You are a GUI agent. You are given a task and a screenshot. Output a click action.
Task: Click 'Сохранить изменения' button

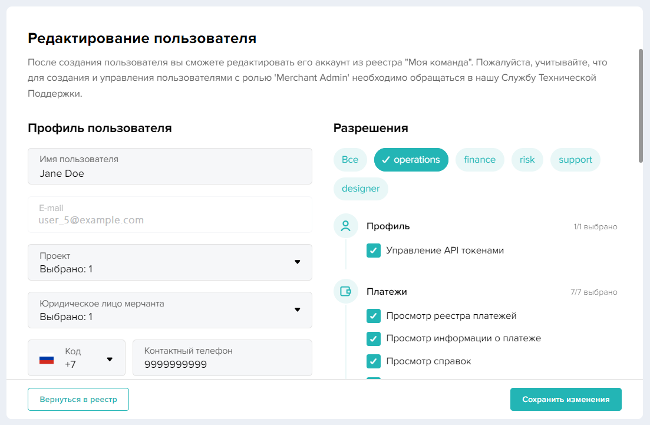click(x=566, y=399)
